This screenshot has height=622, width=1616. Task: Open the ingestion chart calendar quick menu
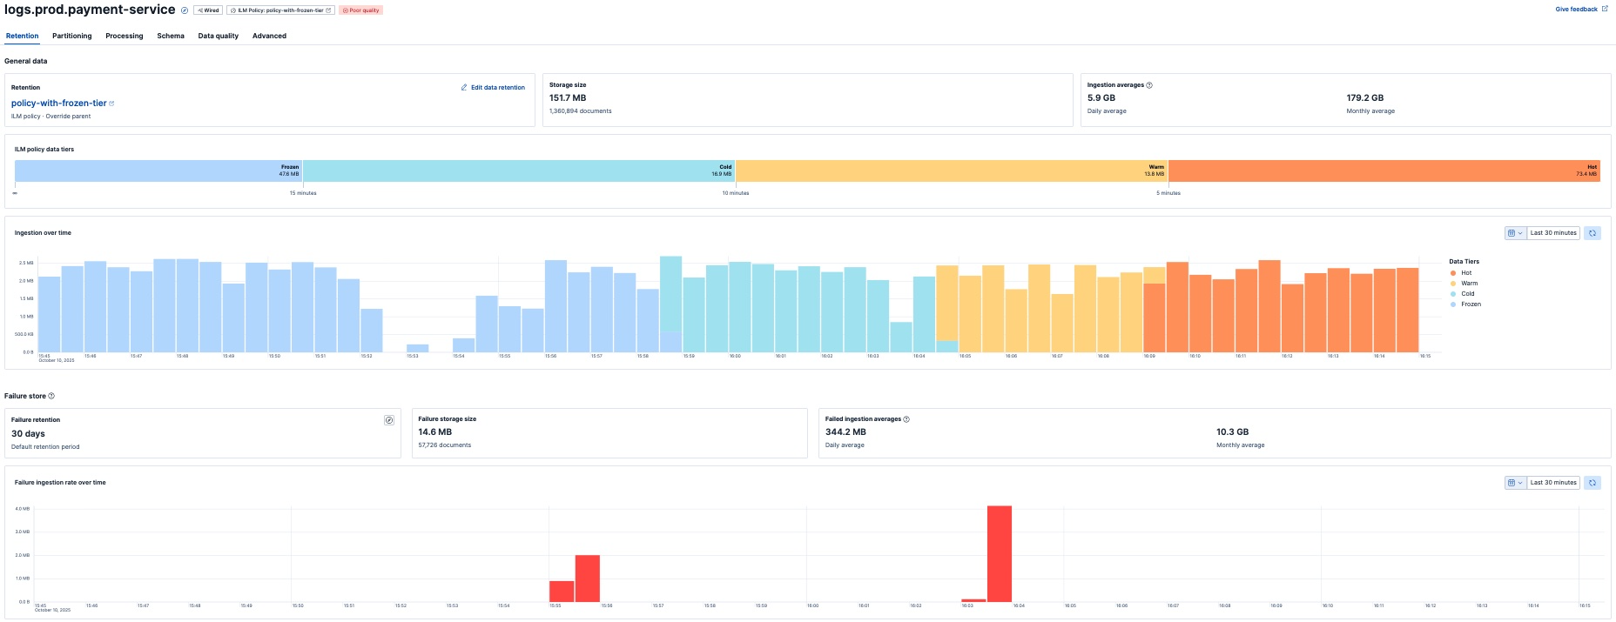(1515, 233)
